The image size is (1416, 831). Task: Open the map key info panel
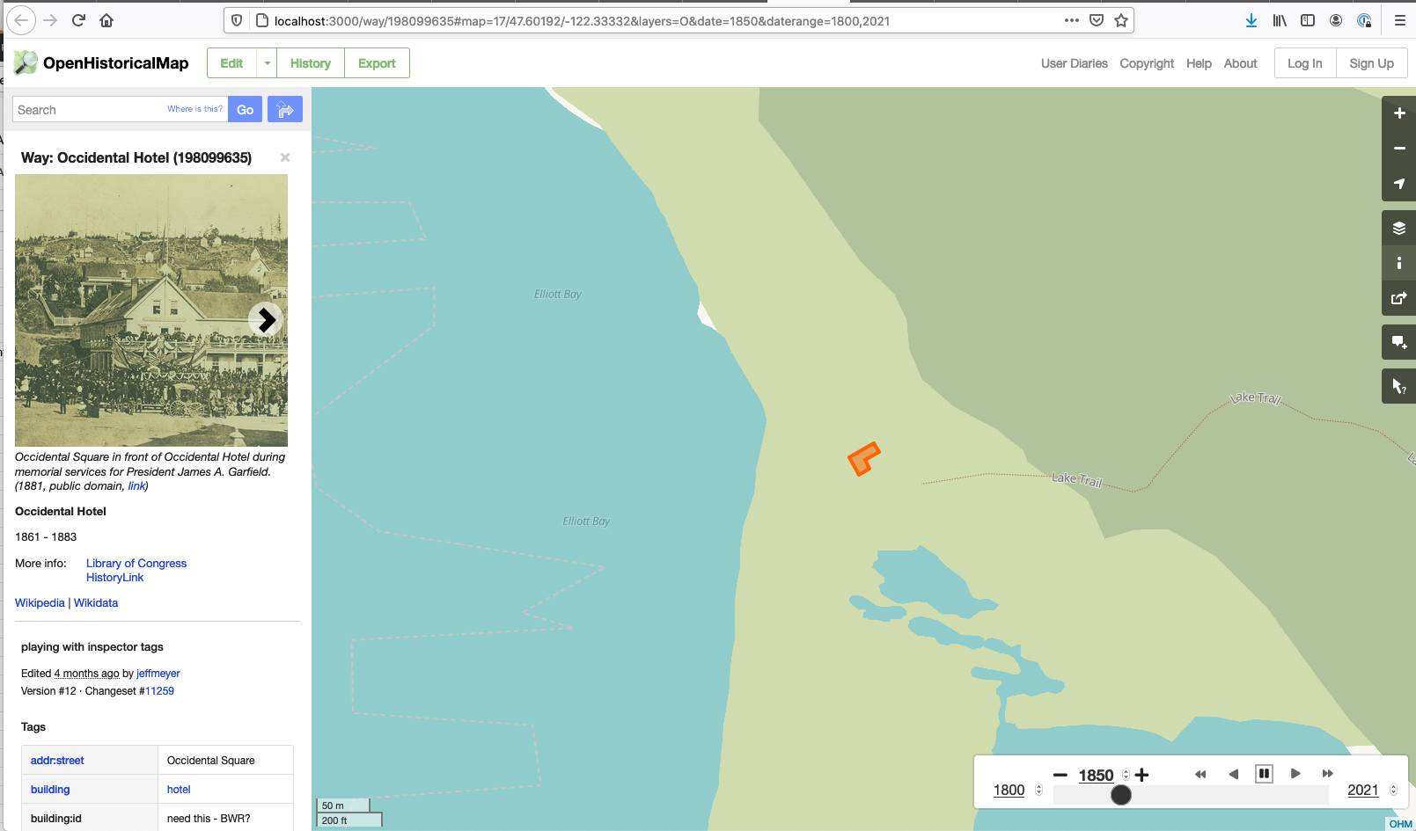pyautogui.click(x=1398, y=262)
